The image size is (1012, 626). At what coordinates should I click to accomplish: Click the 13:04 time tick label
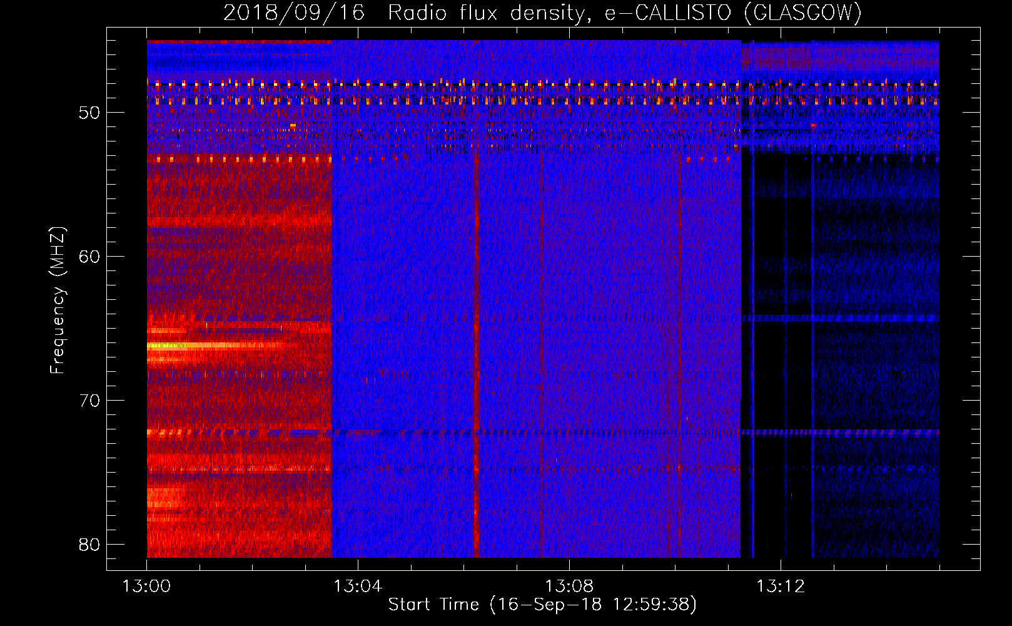pyautogui.click(x=358, y=587)
